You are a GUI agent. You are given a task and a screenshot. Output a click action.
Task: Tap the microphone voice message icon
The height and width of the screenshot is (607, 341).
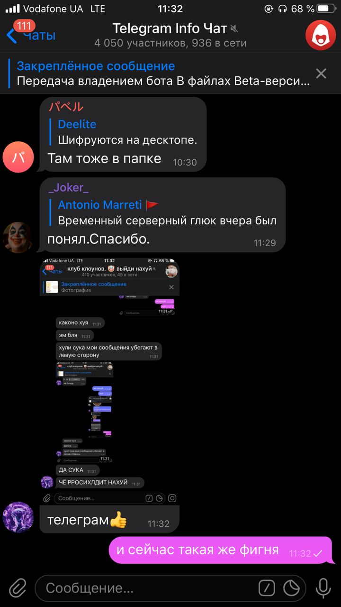[x=323, y=589]
